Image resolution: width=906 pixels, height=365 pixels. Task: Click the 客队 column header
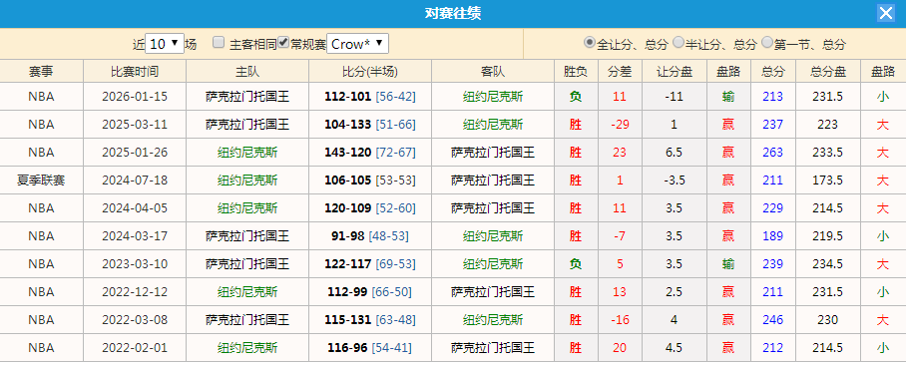(493, 72)
